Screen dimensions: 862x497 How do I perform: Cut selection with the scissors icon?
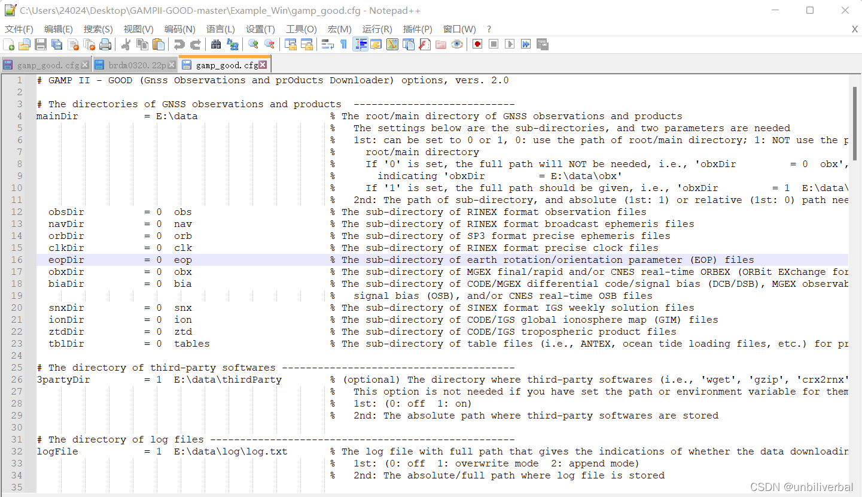126,44
